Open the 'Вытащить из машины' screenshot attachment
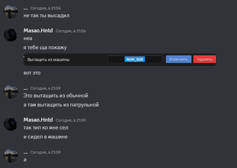This screenshot has width=237, height=168. (120, 59)
